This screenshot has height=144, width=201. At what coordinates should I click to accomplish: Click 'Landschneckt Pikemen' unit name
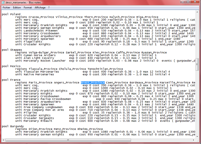[40, 31]
